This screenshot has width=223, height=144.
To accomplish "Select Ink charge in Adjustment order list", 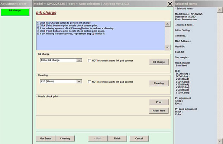I will coord(15,12).
